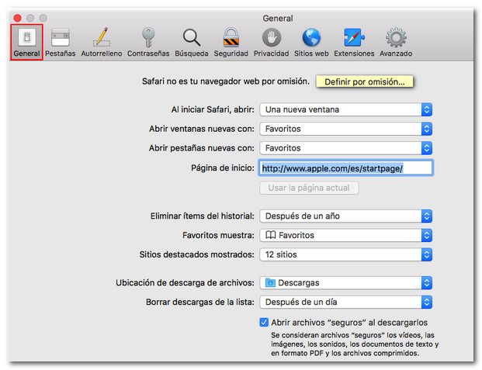Open the Eliminar ítems del historial dropdown
This screenshot has width=482, height=370.
tap(345, 216)
